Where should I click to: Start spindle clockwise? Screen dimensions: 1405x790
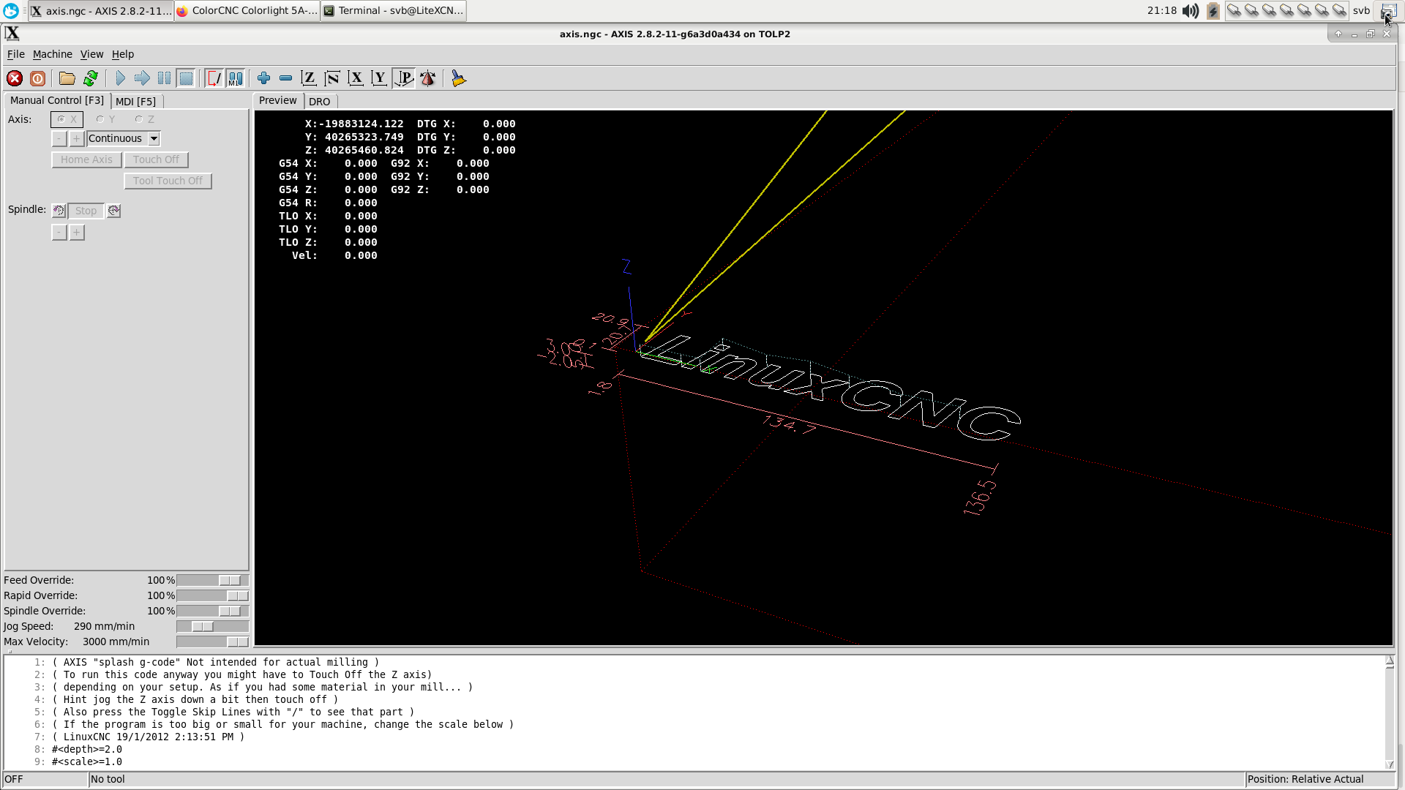[x=113, y=211]
